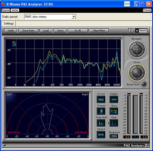The image size is (153, 151).
Task: Close the PAZ Analyzer window
Action: point(149,4)
